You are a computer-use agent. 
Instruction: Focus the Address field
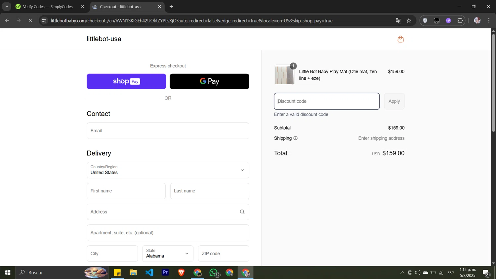(168, 212)
